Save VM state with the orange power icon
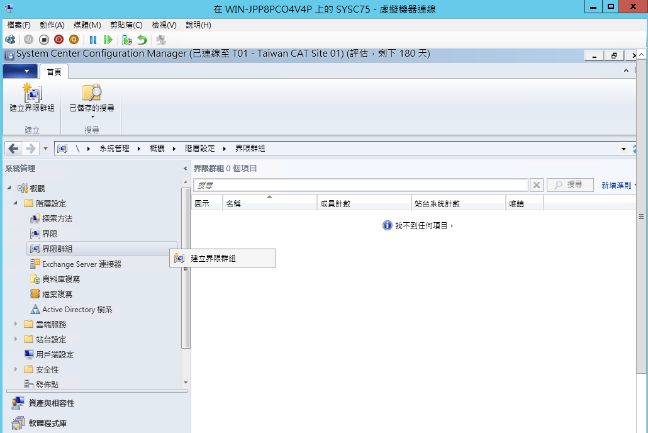 [x=74, y=40]
